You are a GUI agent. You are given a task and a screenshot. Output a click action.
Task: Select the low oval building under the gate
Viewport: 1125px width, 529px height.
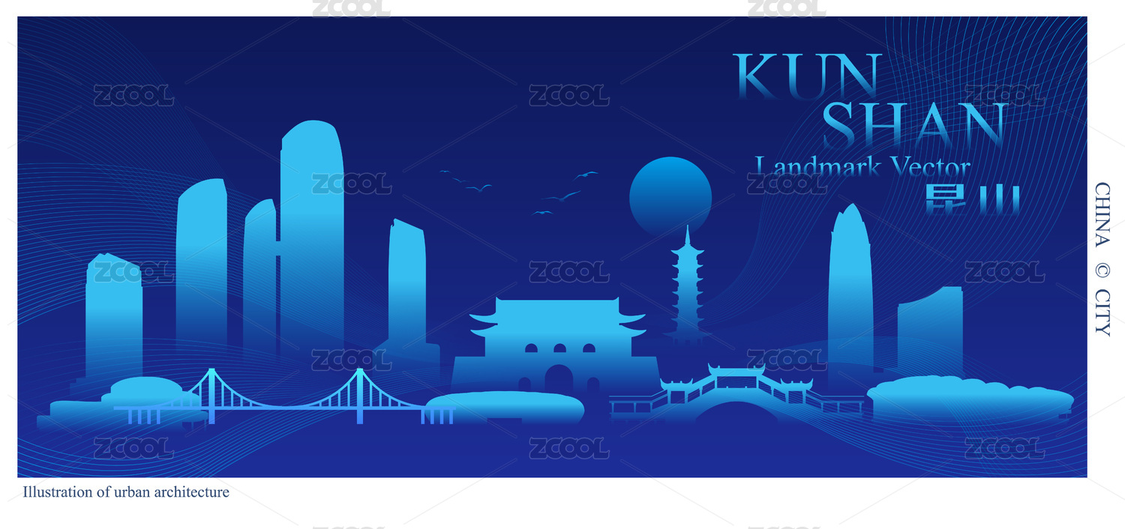point(505,406)
